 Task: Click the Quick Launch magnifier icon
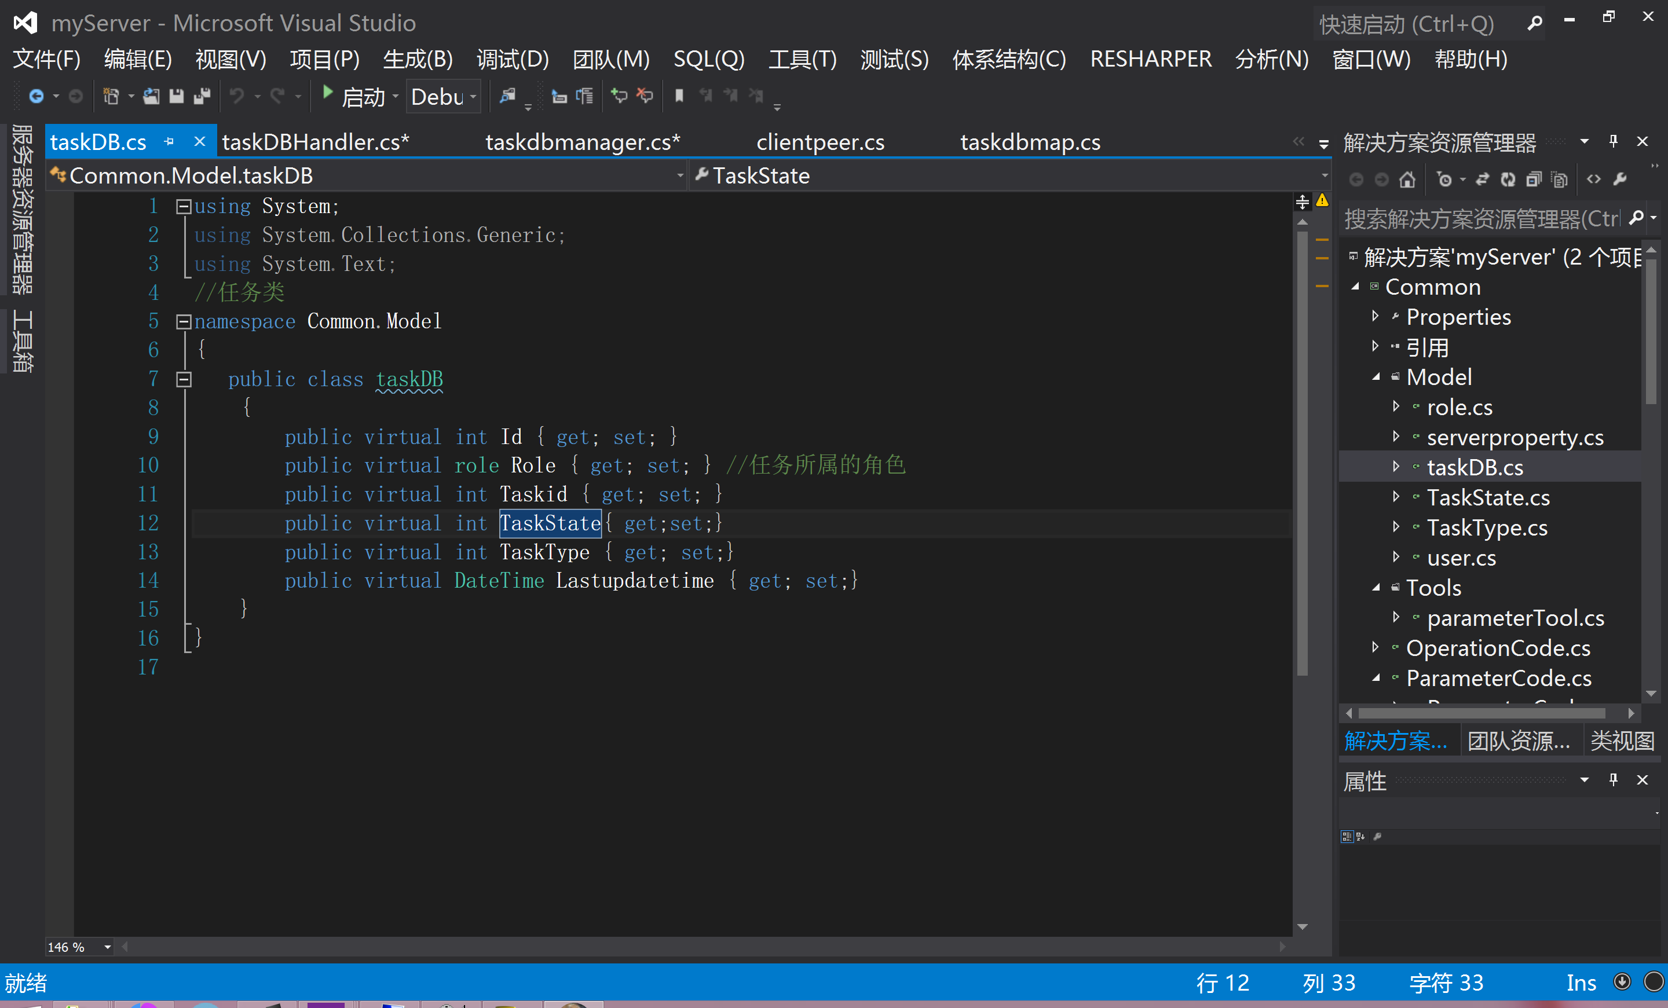pos(1535,24)
